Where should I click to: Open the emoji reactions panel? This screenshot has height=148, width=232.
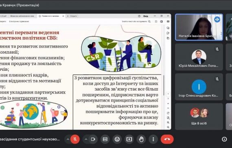(x=117, y=139)
